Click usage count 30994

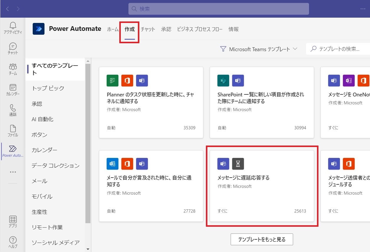(300, 128)
